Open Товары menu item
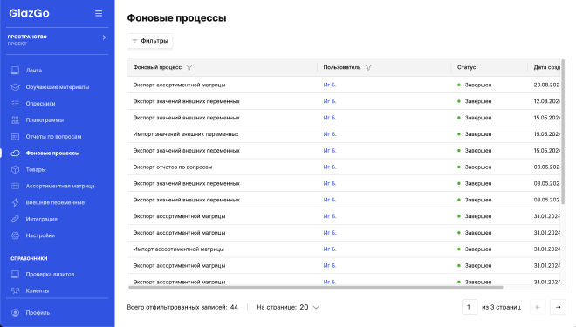The height and width of the screenshot is (327, 576). (x=36, y=169)
